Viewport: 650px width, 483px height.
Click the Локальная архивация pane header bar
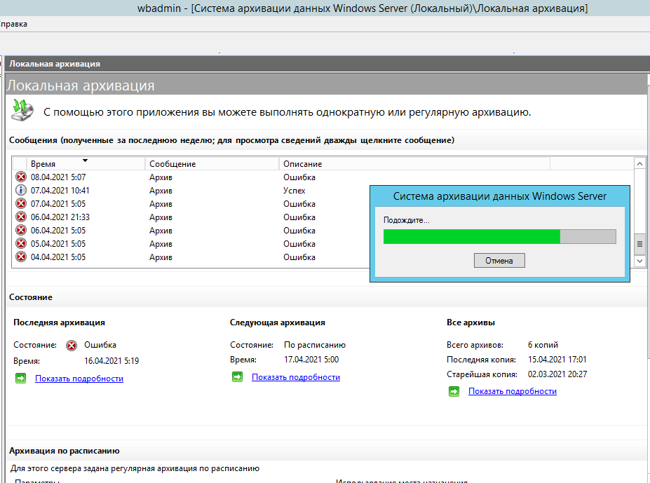pyautogui.click(x=327, y=64)
